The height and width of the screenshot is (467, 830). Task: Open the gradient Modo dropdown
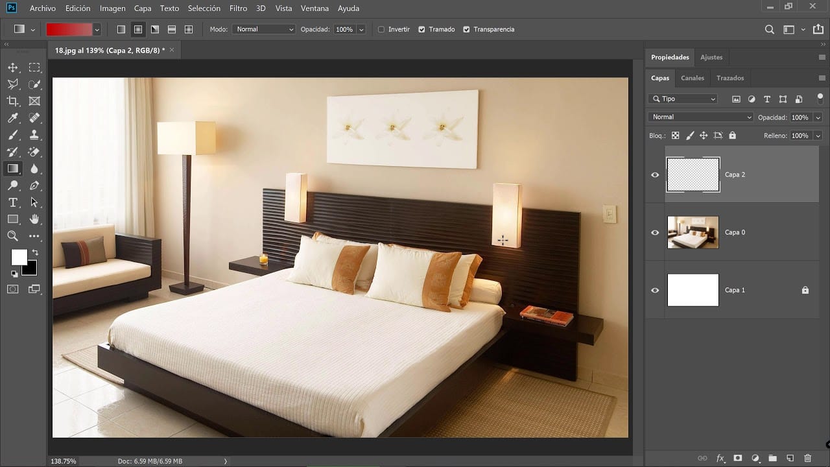click(264, 29)
